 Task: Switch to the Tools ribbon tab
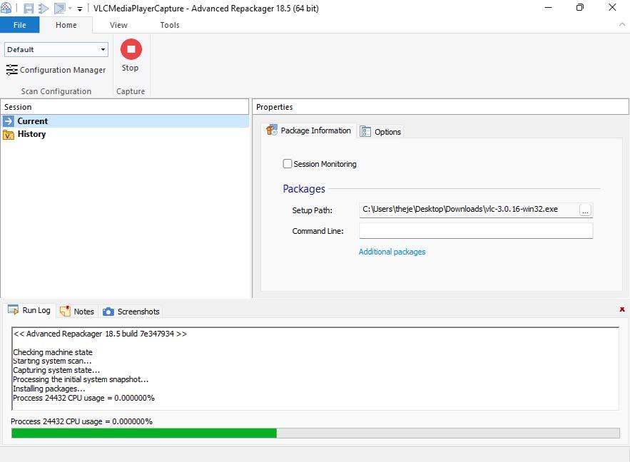[170, 25]
